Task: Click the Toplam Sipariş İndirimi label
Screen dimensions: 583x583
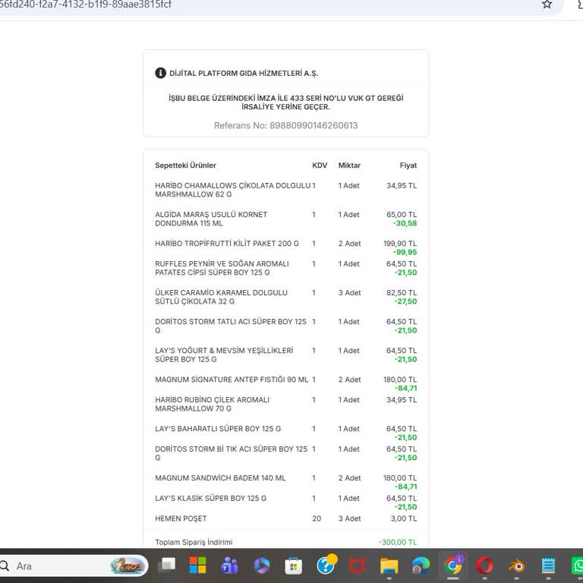Action: [194, 542]
